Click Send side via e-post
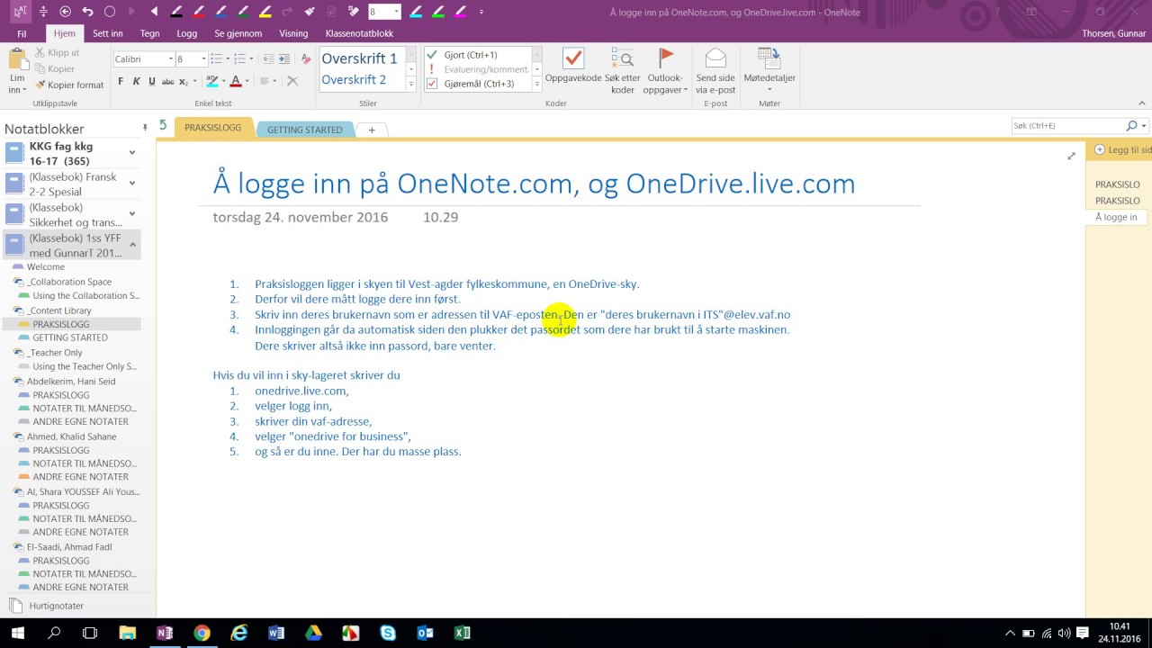Viewport: 1152px width, 648px height. click(715, 71)
